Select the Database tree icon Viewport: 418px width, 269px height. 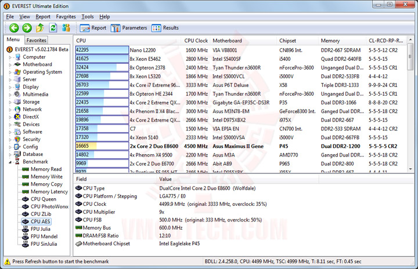click(17, 154)
